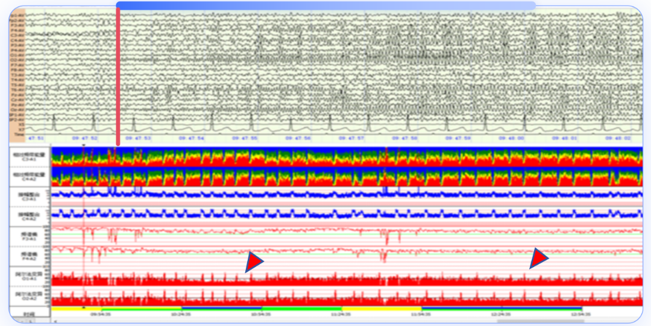
Task: Click the yellow timeline segment after 11:24:35
Action: pyautogui.click(x=382, y=309)
